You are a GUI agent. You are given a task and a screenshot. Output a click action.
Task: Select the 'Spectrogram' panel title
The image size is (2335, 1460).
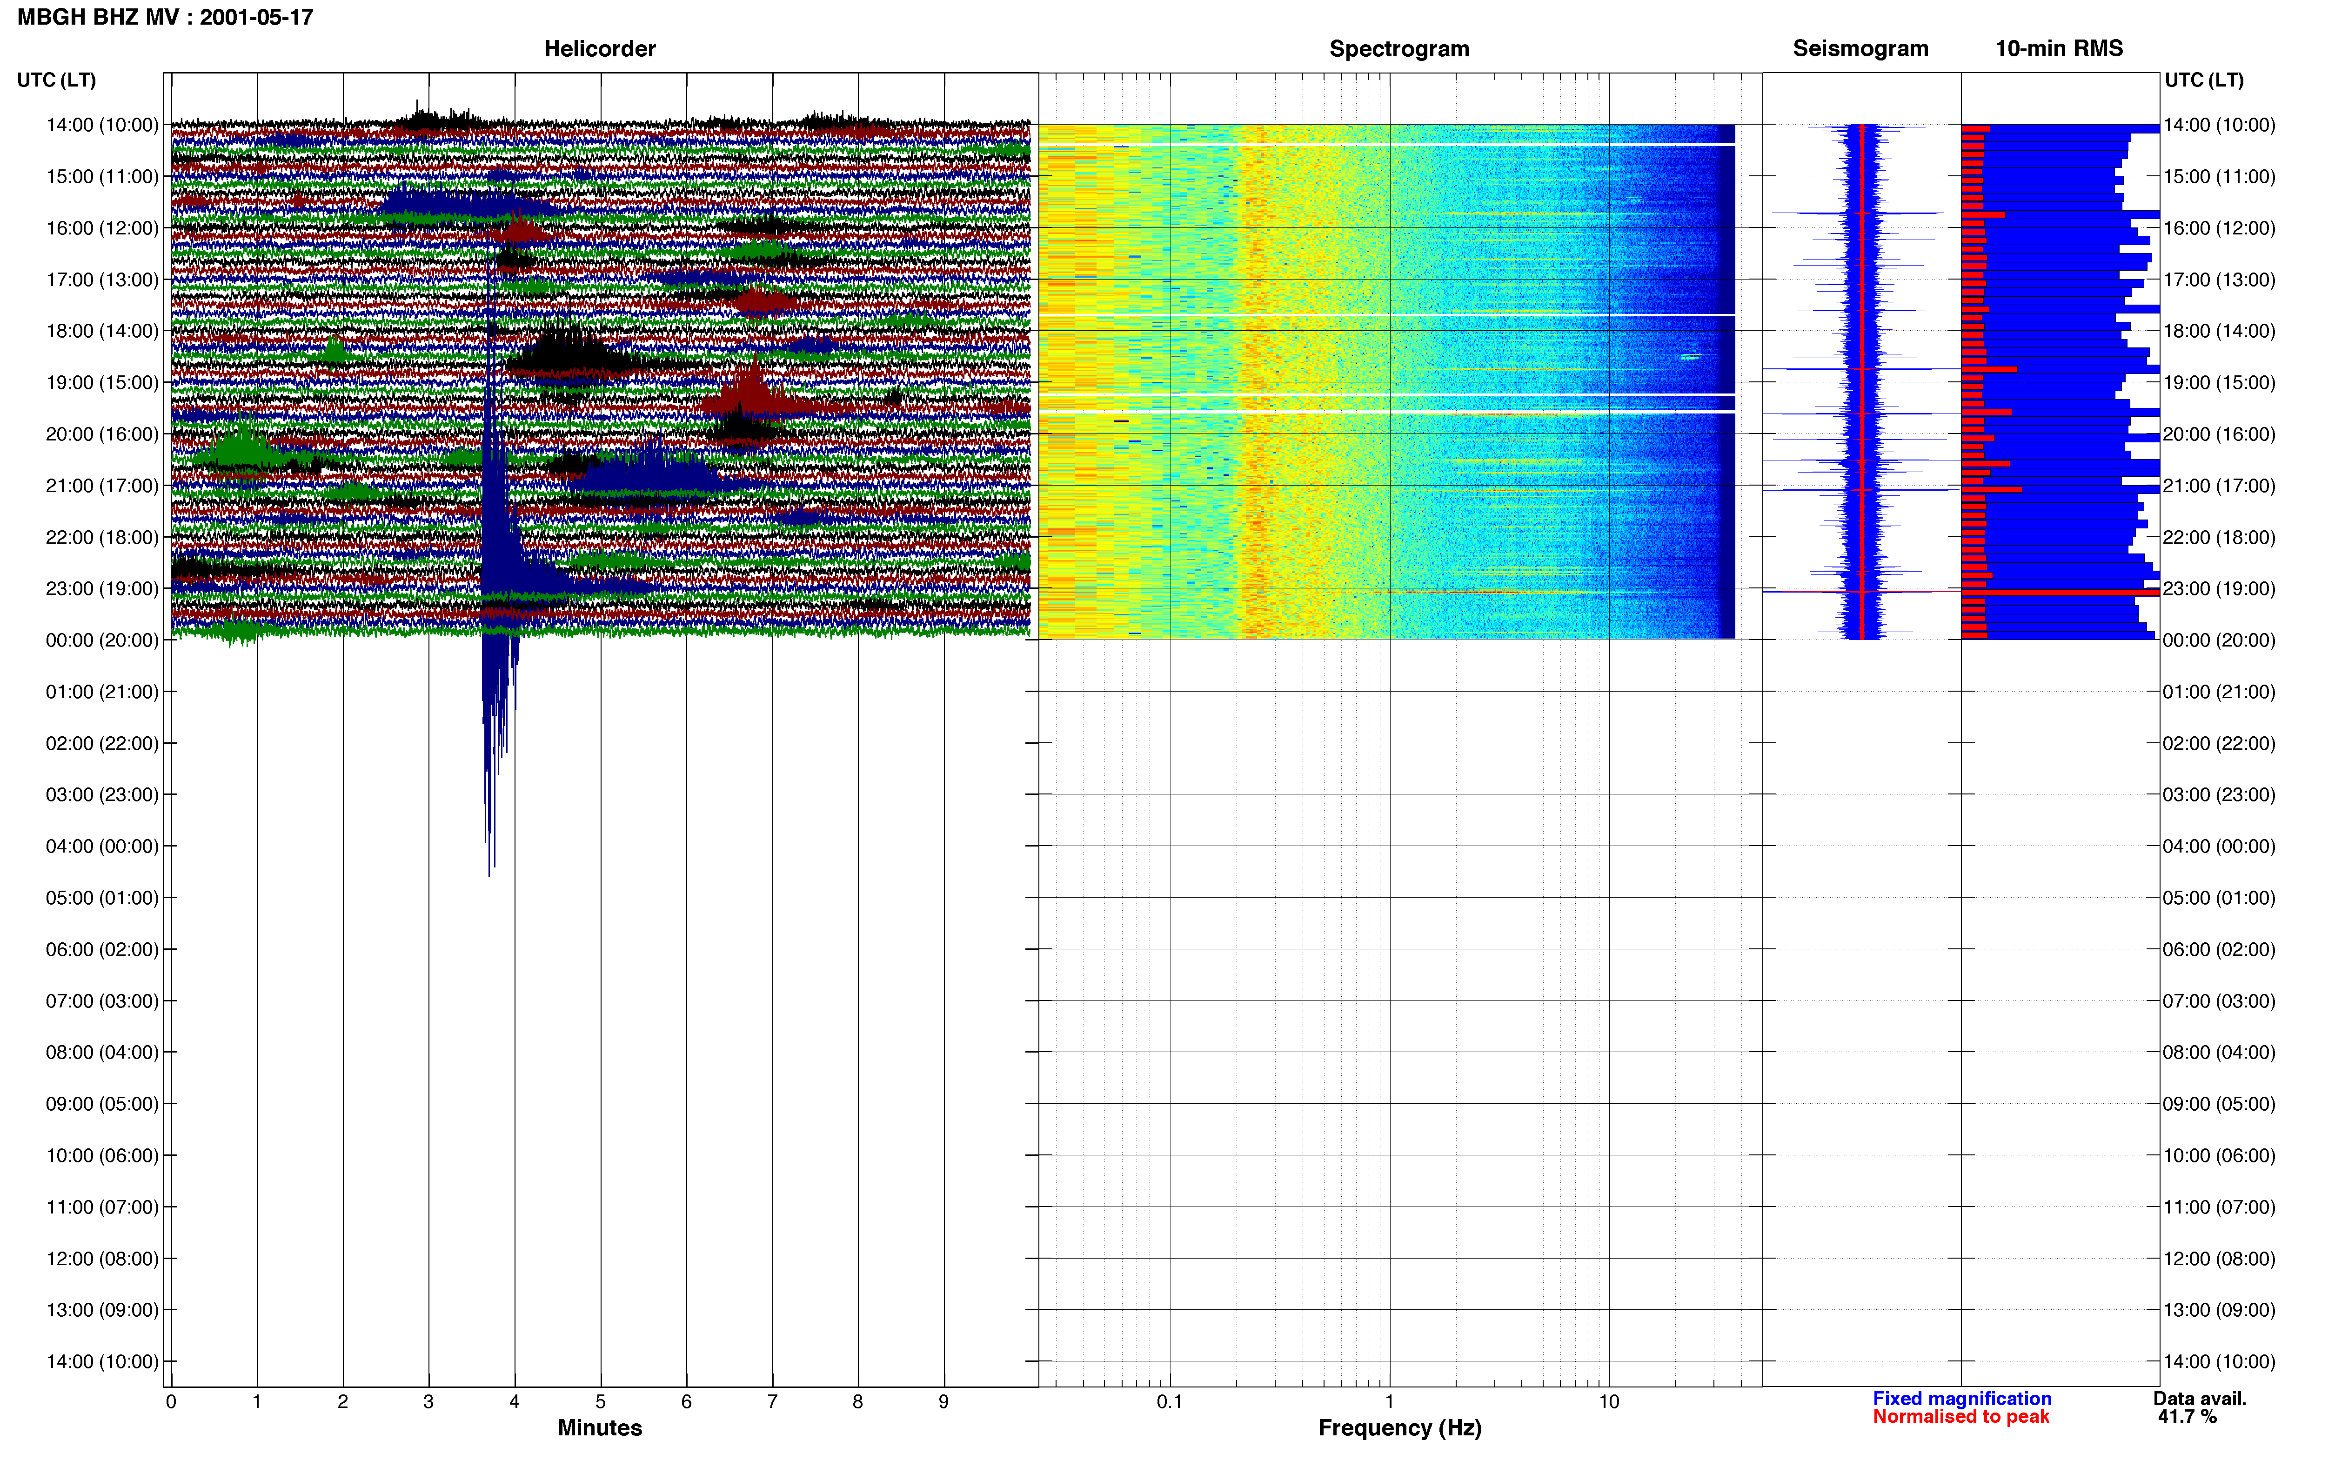tap(1399, 48)
